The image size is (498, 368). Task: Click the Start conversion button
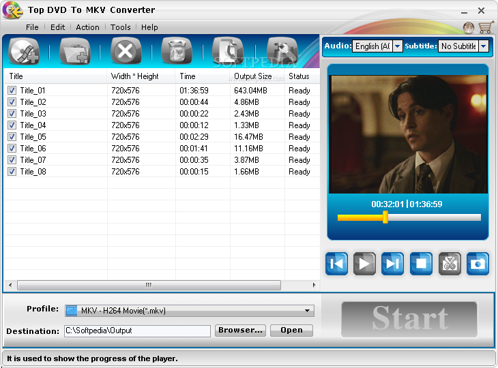[409, 319]
